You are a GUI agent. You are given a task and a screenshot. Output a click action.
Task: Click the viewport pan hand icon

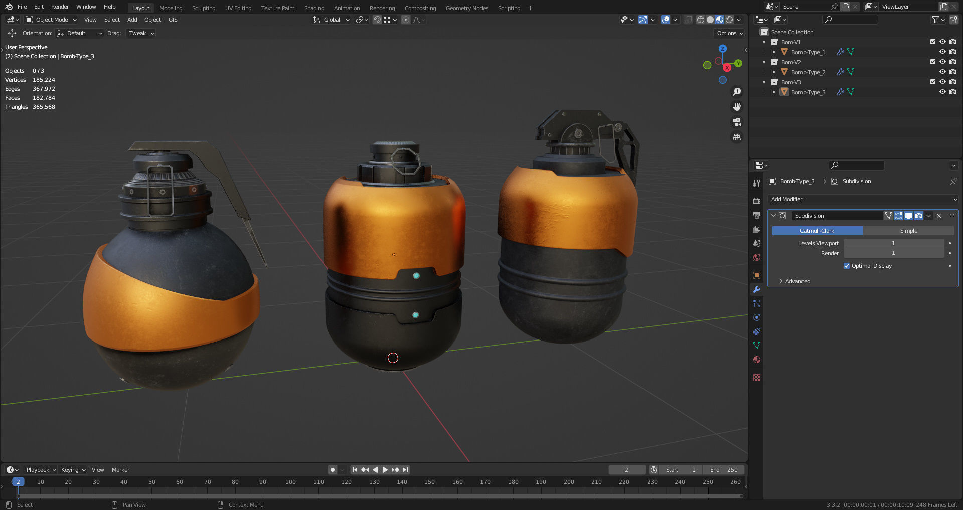coord(737,107)
